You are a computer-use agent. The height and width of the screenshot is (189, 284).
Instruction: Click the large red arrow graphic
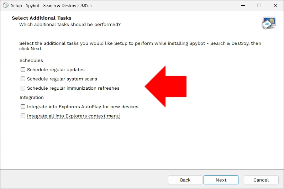[165, 86]
